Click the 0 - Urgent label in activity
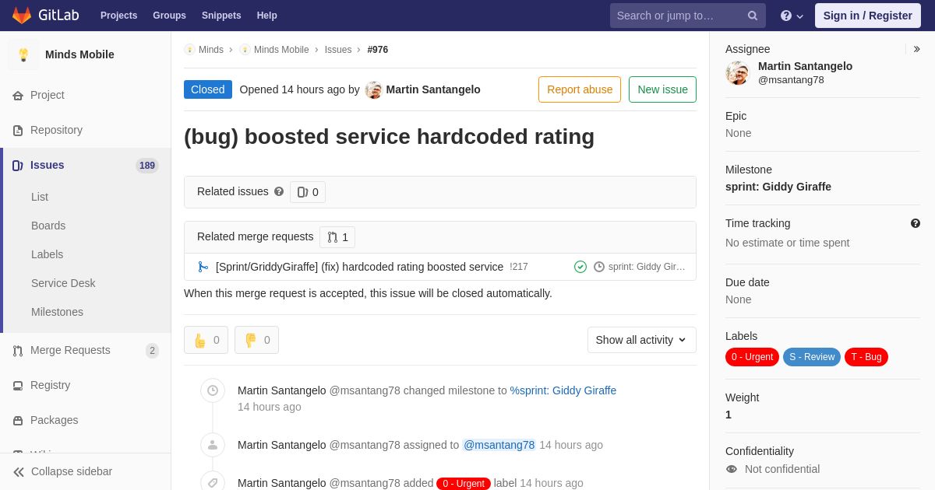The height and width of the screenshot is (490, 935). pyautogui.click(x=464, y=484)
